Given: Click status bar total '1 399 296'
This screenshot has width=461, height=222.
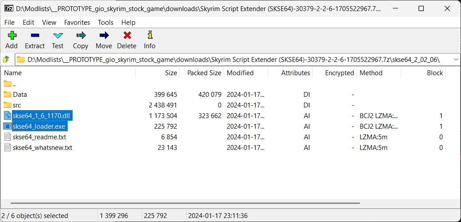Looking at the screenshot, I should pos(114,216).
